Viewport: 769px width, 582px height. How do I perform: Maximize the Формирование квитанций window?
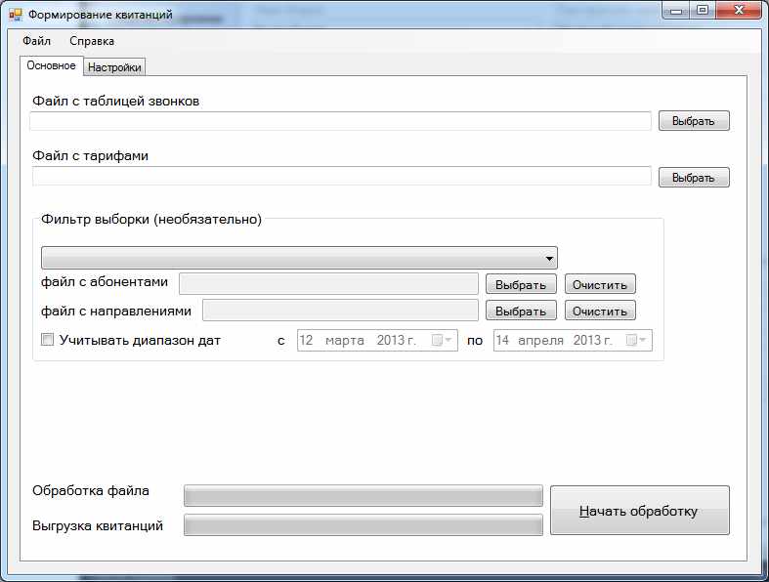tap(703, 11)
